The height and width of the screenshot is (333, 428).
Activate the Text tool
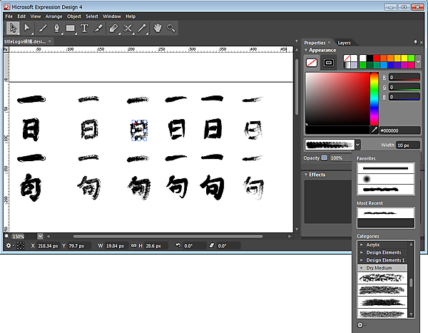click(85, 28)
